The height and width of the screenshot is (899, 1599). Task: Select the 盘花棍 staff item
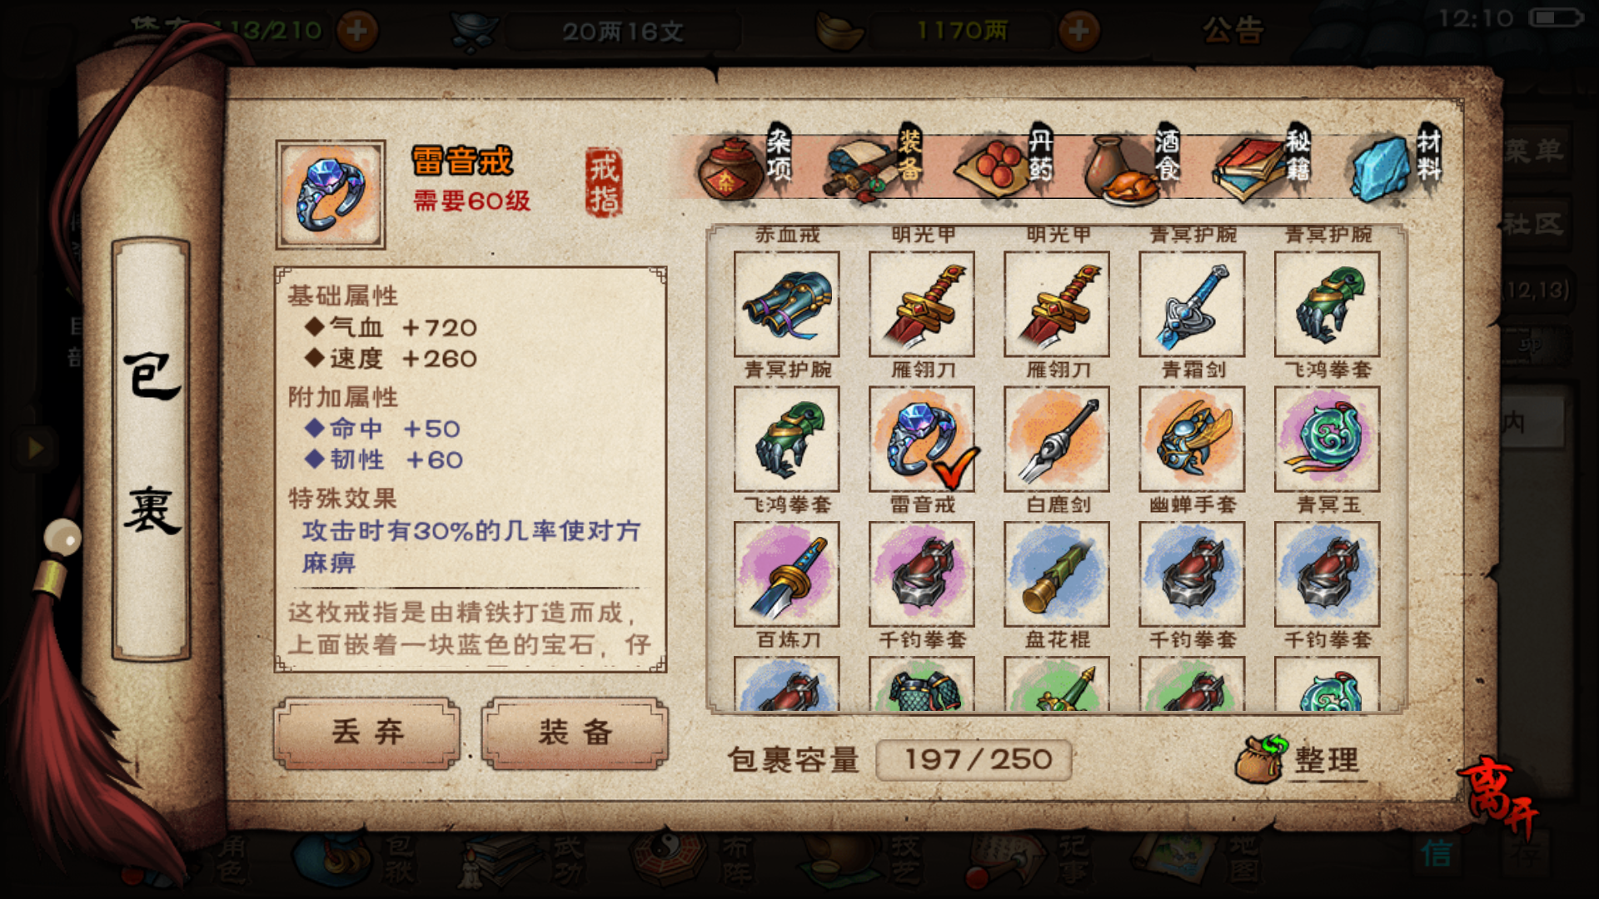(1057, 574)
